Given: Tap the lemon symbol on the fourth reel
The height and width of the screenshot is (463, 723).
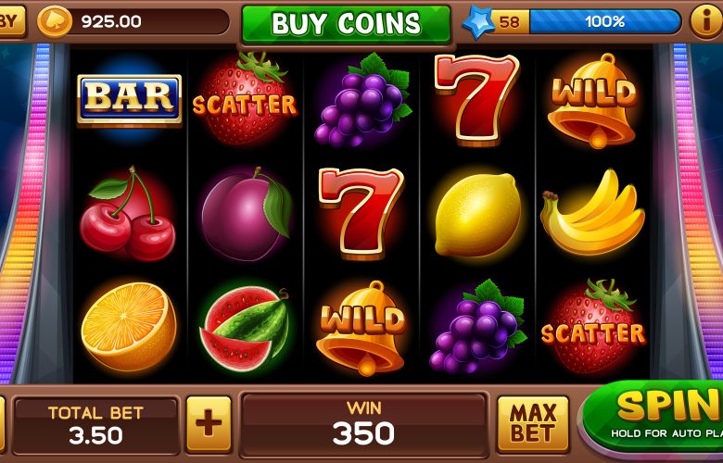Looking at the screenshot, I should tap(477, 214).
